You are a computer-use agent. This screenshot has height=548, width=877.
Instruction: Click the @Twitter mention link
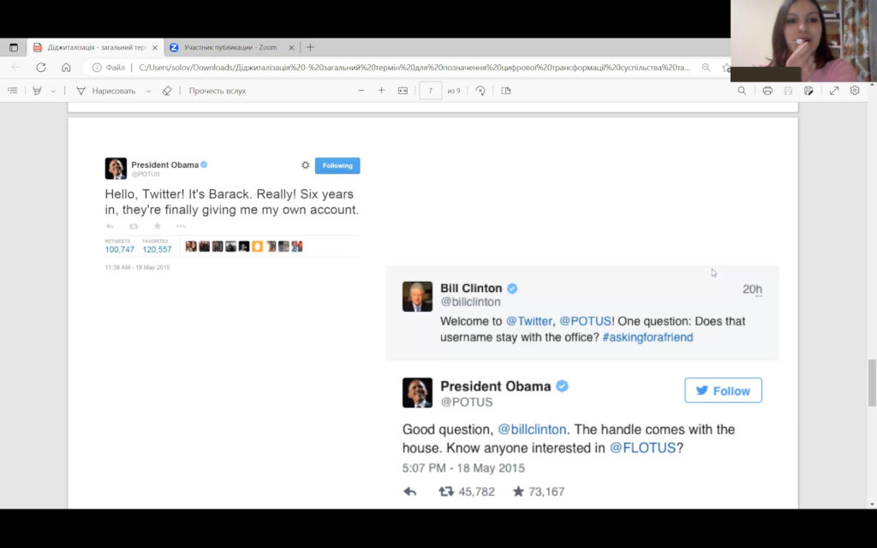pyautogui.click(x=528, y=322)
